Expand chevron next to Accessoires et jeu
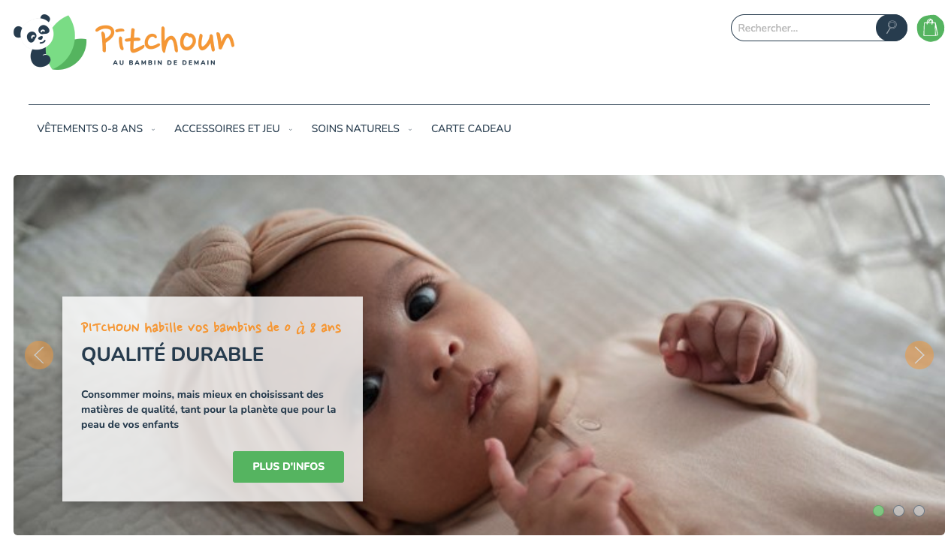The image size is (951, 554). click(291, 130)
